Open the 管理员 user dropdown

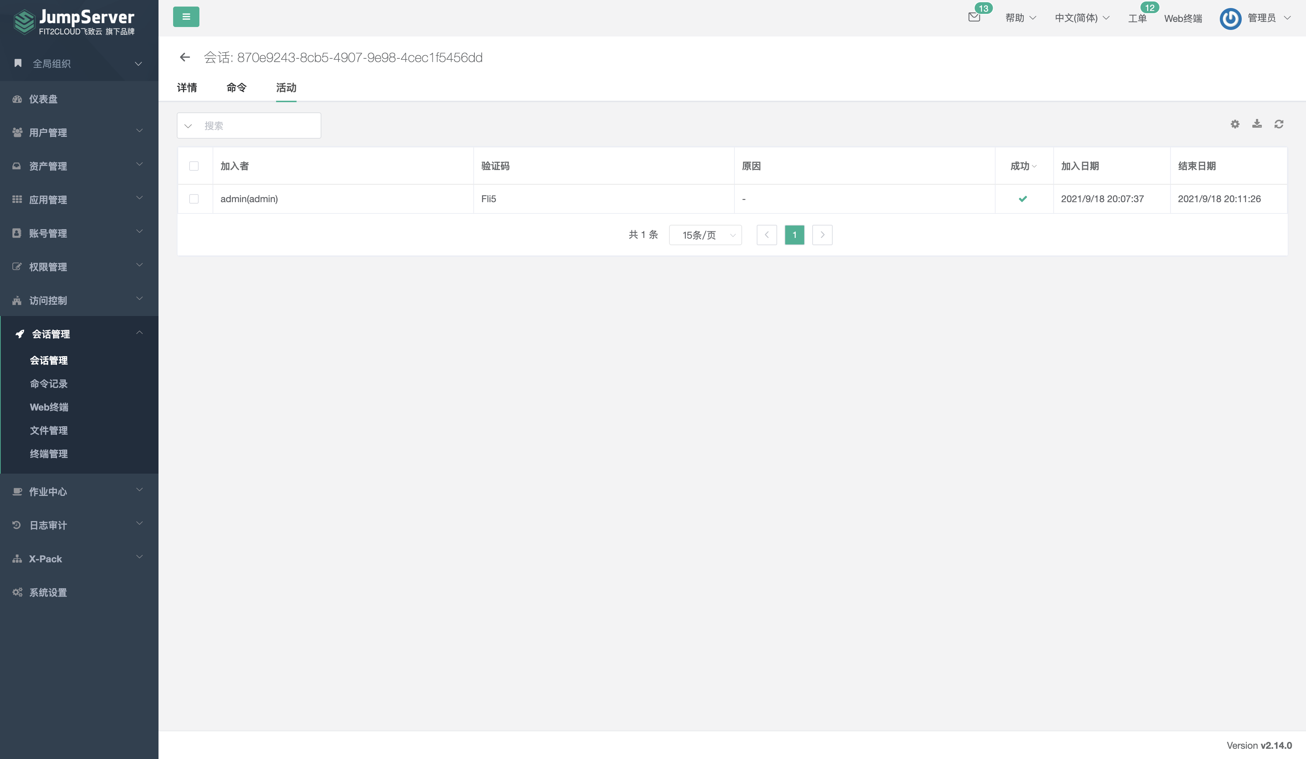click(1269, 18)
